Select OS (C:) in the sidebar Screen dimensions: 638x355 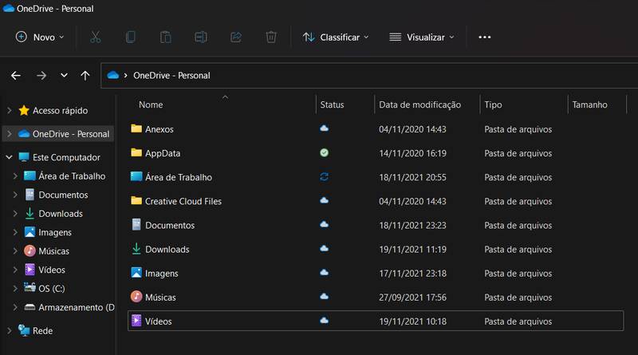tap(51, 288)
